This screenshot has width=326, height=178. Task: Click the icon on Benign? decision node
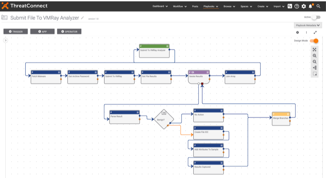point(164,113)
